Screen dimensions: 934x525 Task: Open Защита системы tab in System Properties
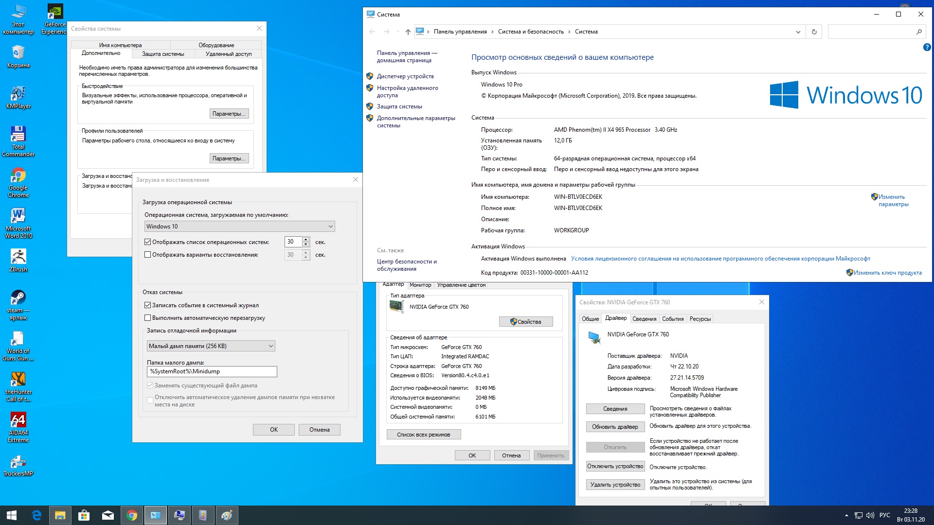[x=163, y=54]
